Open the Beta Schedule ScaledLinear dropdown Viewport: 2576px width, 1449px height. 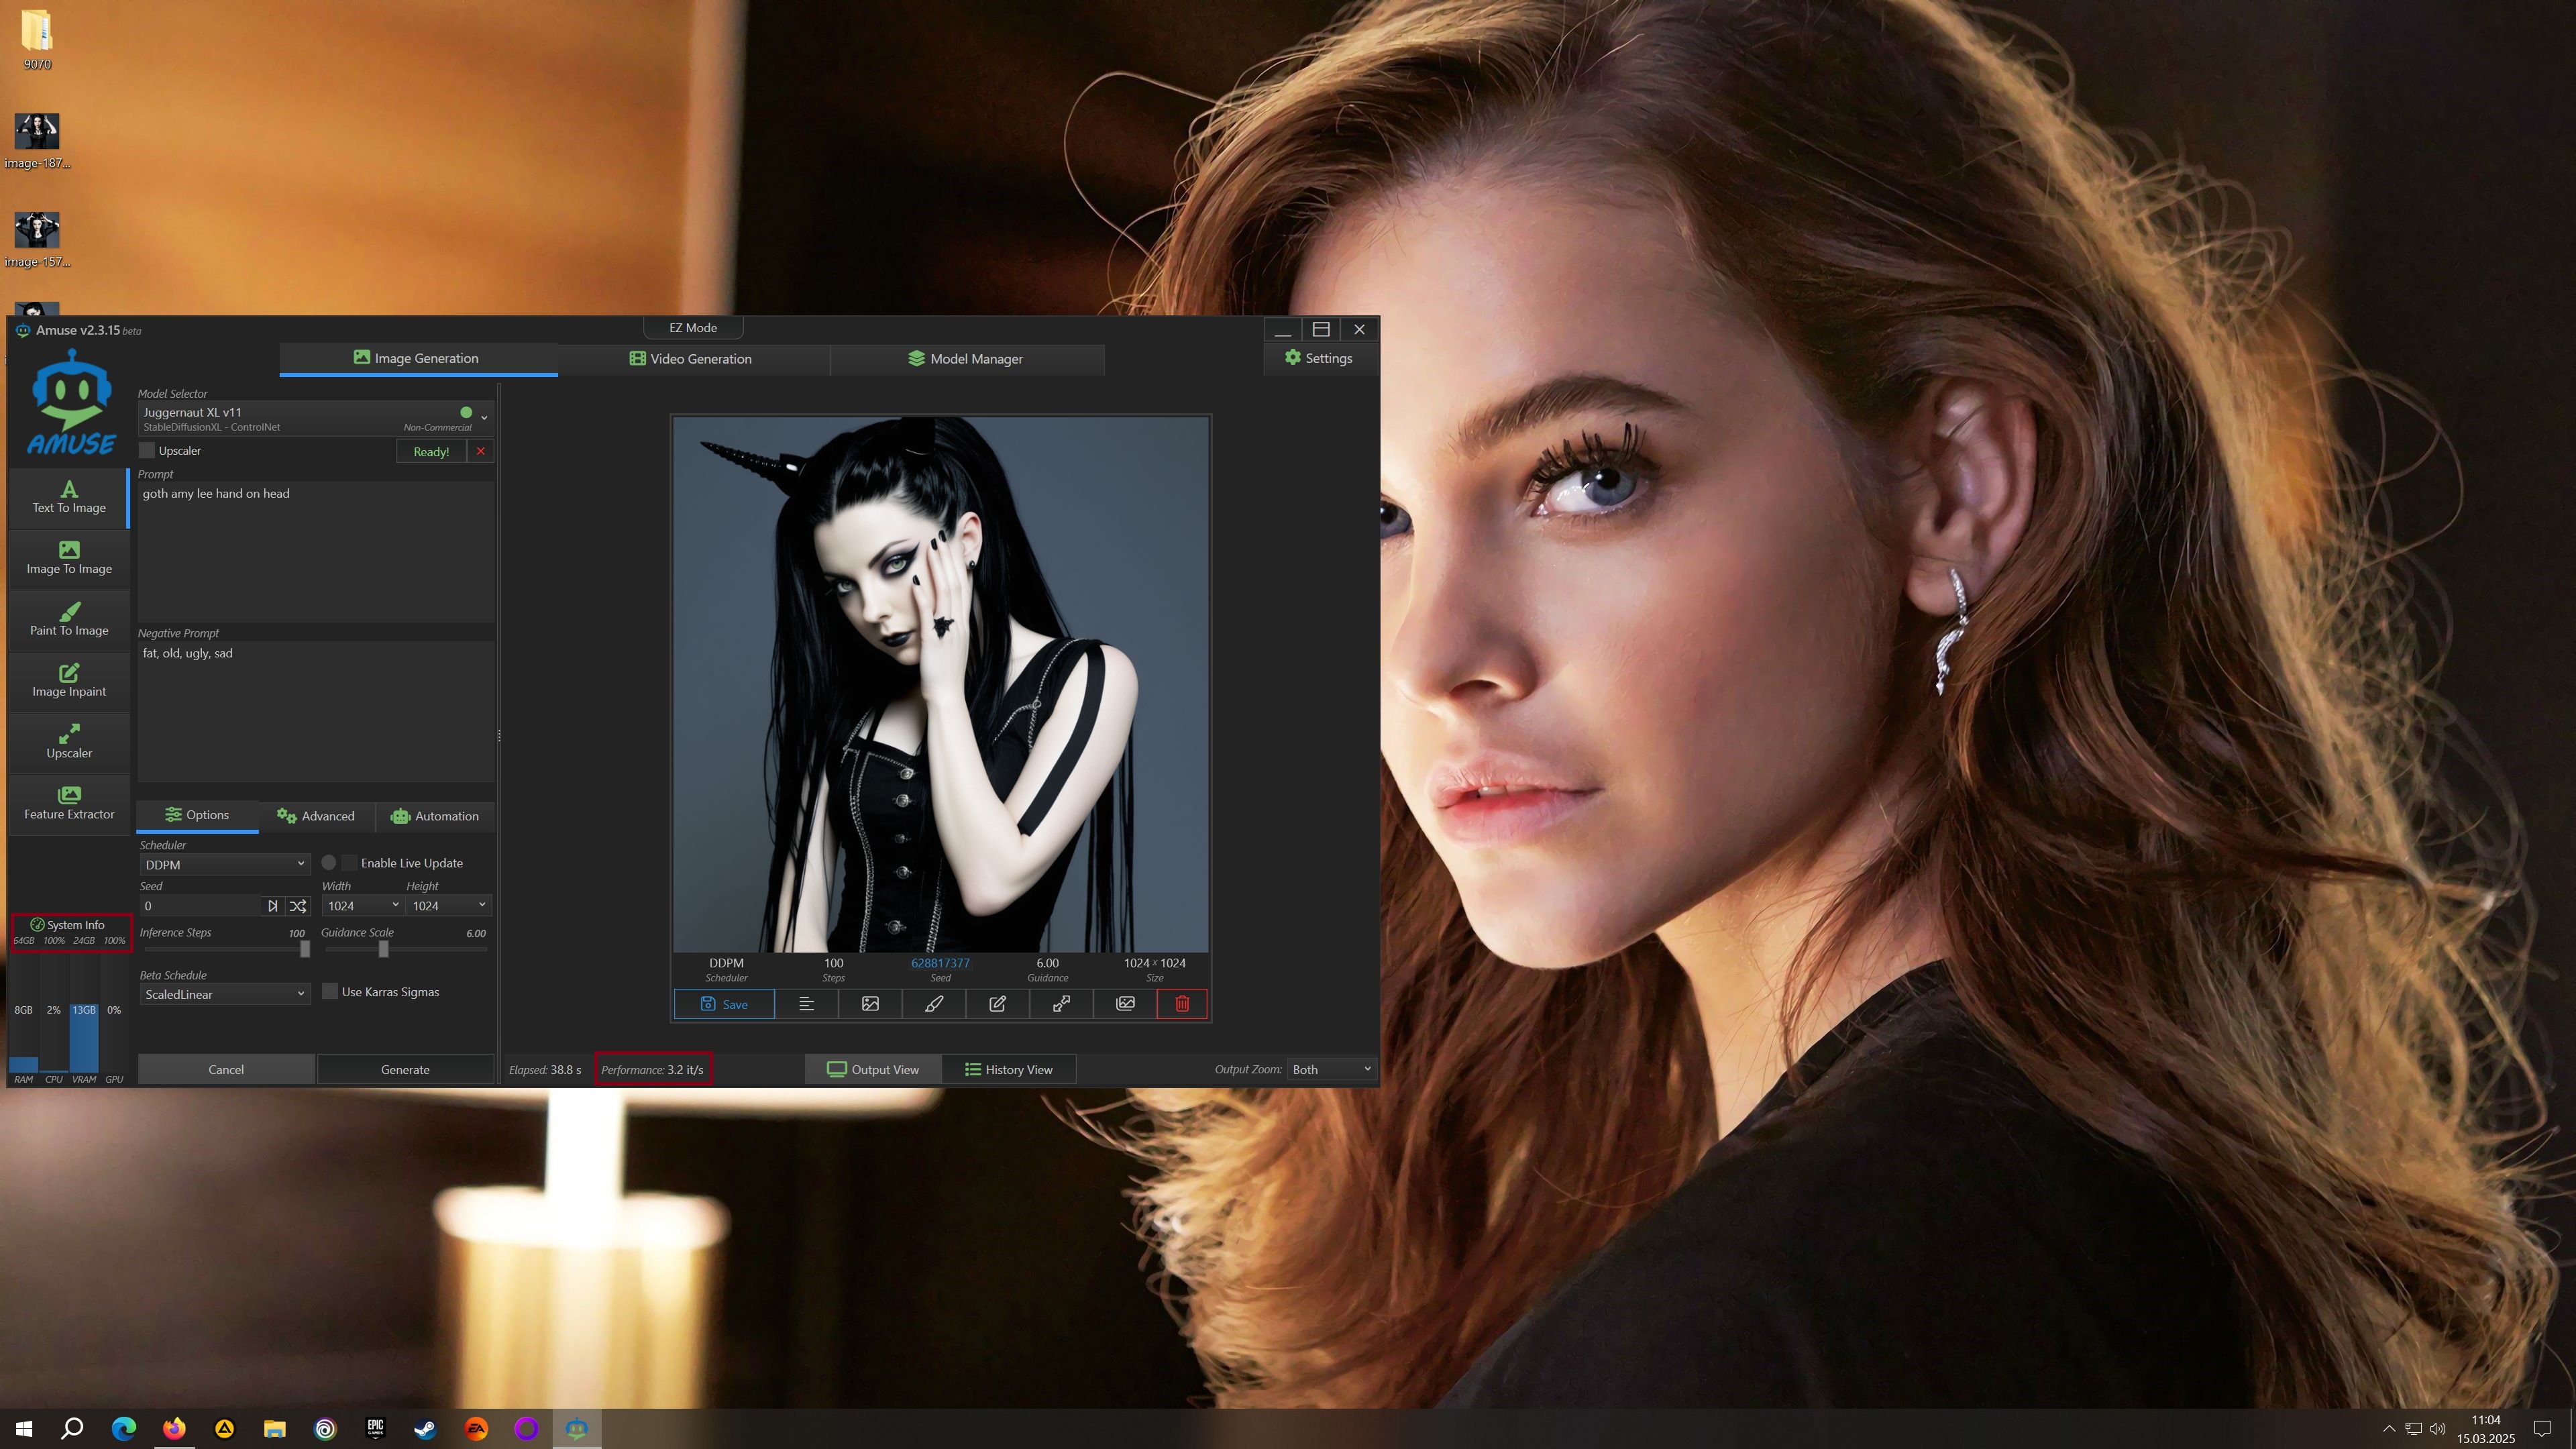coord(224,994)
